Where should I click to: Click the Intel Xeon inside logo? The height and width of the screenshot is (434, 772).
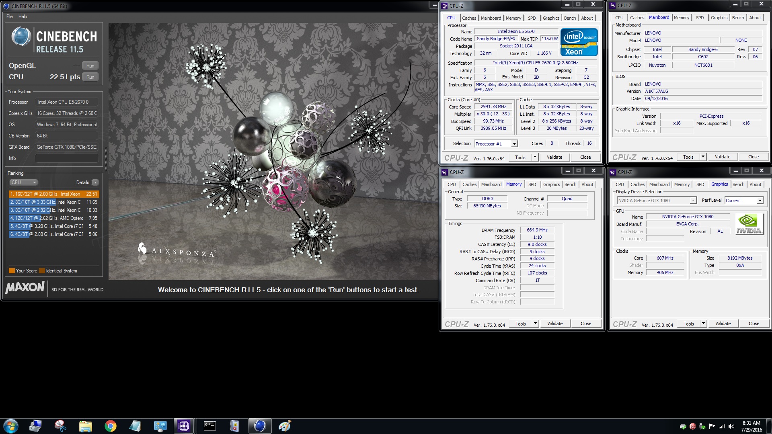pos(579,42)
